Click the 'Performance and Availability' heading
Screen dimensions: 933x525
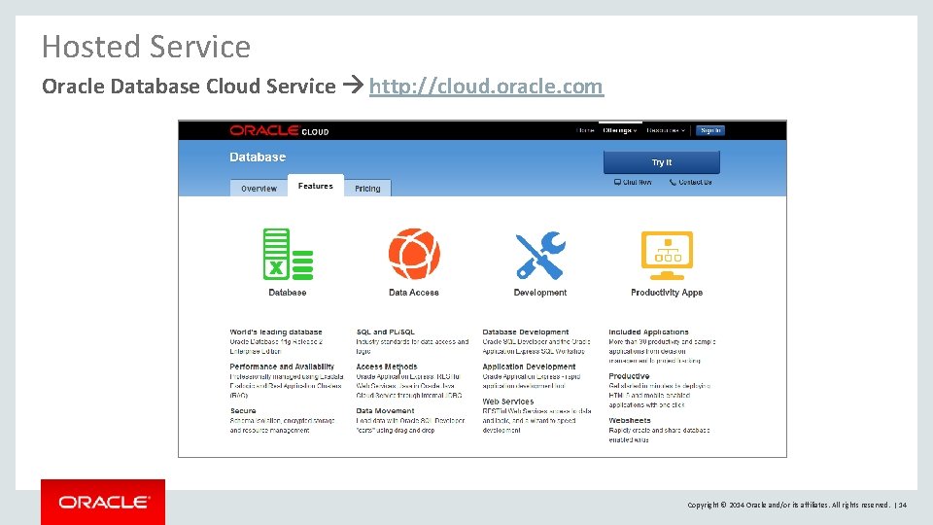[x=282, y=367]
